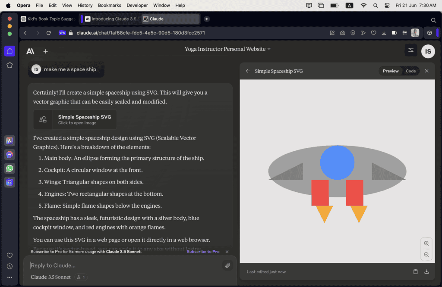Open the send-to-flow arrow icon
Screen dimensions: 442x287
[363, 33]
